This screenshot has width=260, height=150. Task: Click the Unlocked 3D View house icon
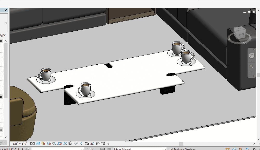coord(70,143)
